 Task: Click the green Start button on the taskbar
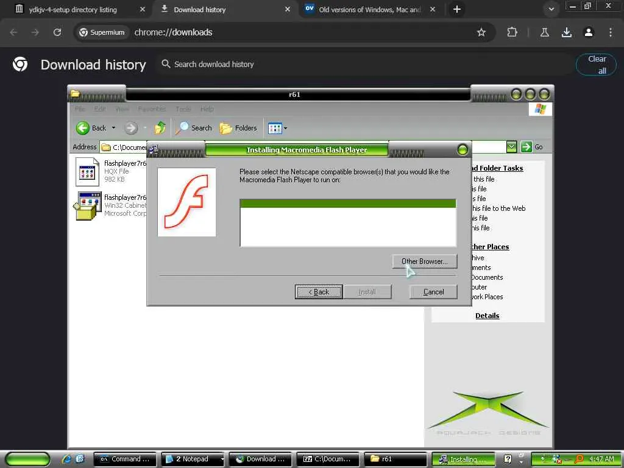tap(28, 459)
